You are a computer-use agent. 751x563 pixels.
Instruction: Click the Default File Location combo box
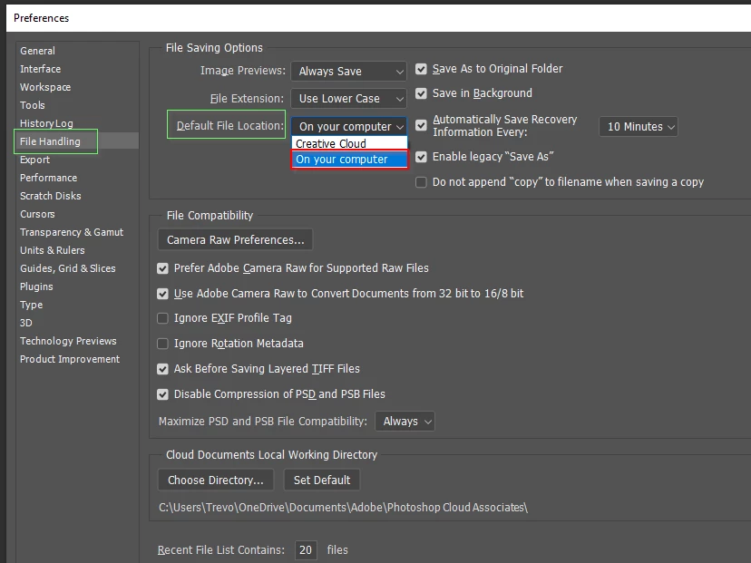pos(348,126)
